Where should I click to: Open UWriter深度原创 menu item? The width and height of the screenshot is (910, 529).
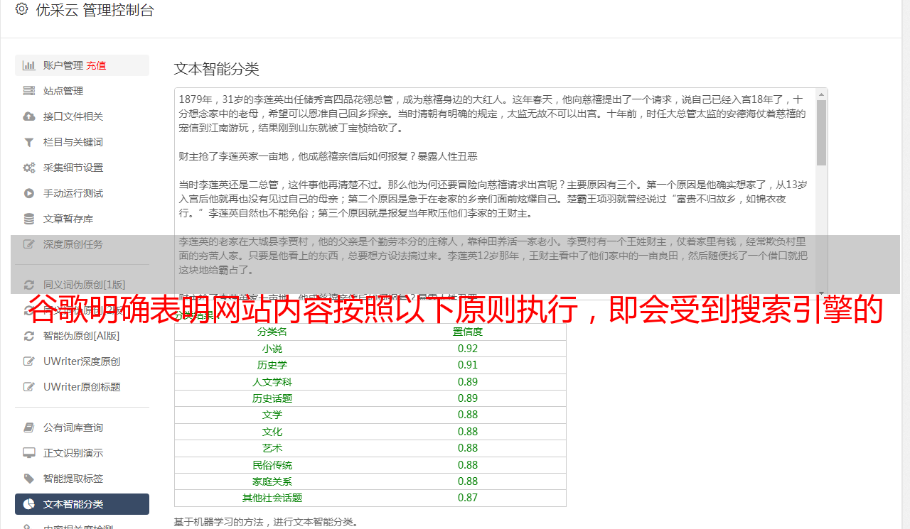[x=82, y=361]
